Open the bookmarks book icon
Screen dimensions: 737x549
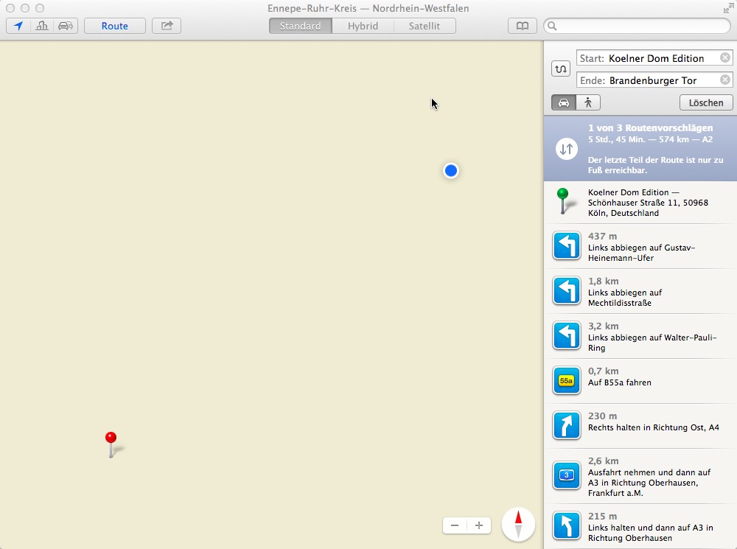(x=522, y=26)
